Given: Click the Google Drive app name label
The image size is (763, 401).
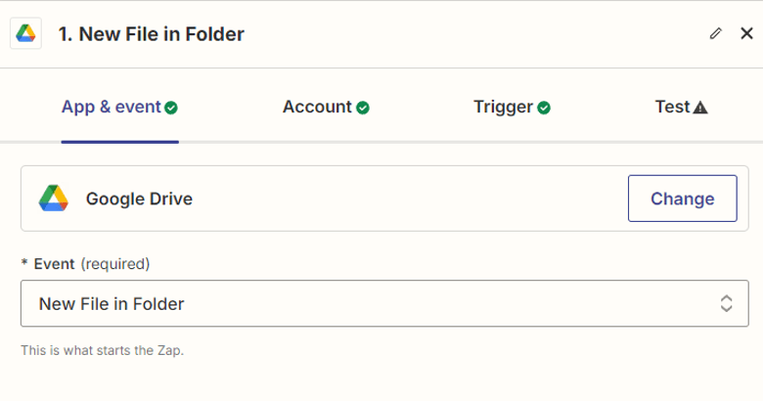Looking at the screenshot, I should click(x=139, y=199).
